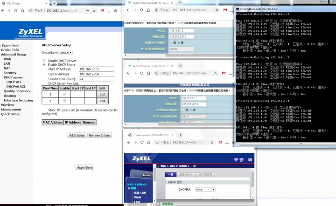
Task: Click home icon in DSL Router browser window
Action: [x=22, y=10]
